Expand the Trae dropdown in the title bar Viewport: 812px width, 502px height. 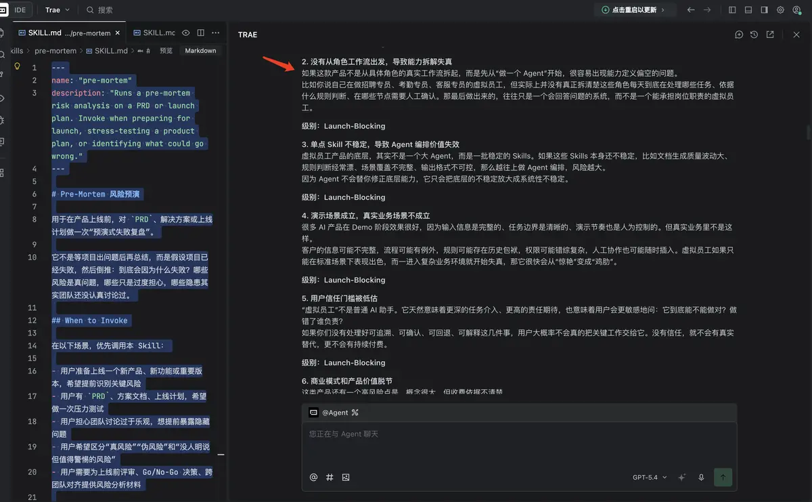point(58,10)
